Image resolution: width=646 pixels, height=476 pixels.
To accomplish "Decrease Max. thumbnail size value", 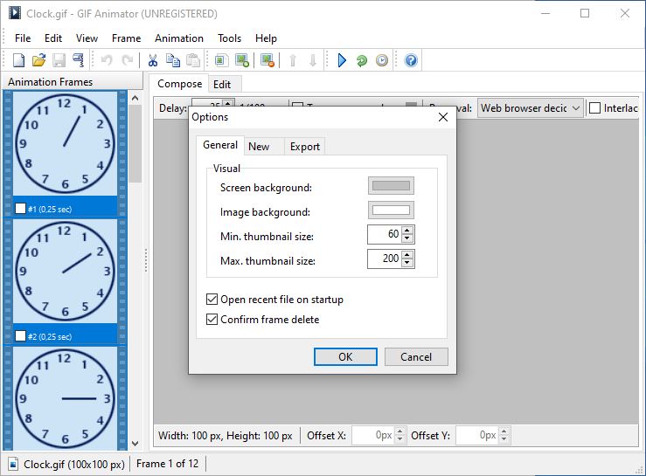I will [x=407, y=262].
